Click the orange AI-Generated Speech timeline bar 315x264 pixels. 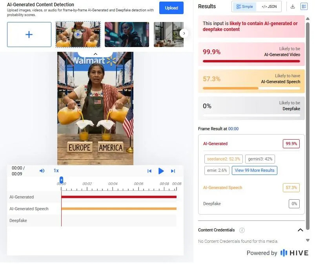[x=119, y=209]
